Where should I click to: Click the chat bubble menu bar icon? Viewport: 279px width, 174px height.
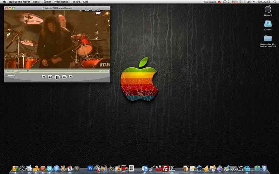[x=225, y=2]
